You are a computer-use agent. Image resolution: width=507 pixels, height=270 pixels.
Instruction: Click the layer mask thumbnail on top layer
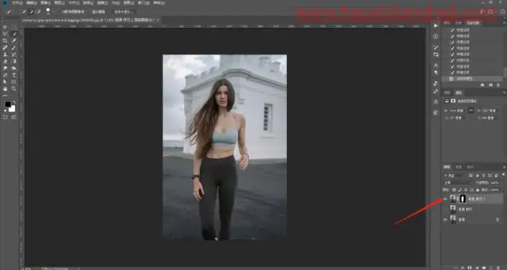[462, 199]
